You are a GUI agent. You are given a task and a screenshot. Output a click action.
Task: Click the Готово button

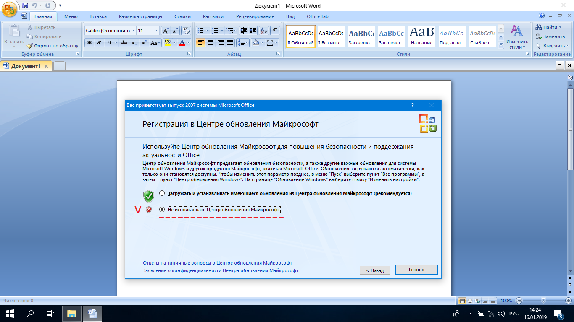pyautogui.click(x=416, y=270)
